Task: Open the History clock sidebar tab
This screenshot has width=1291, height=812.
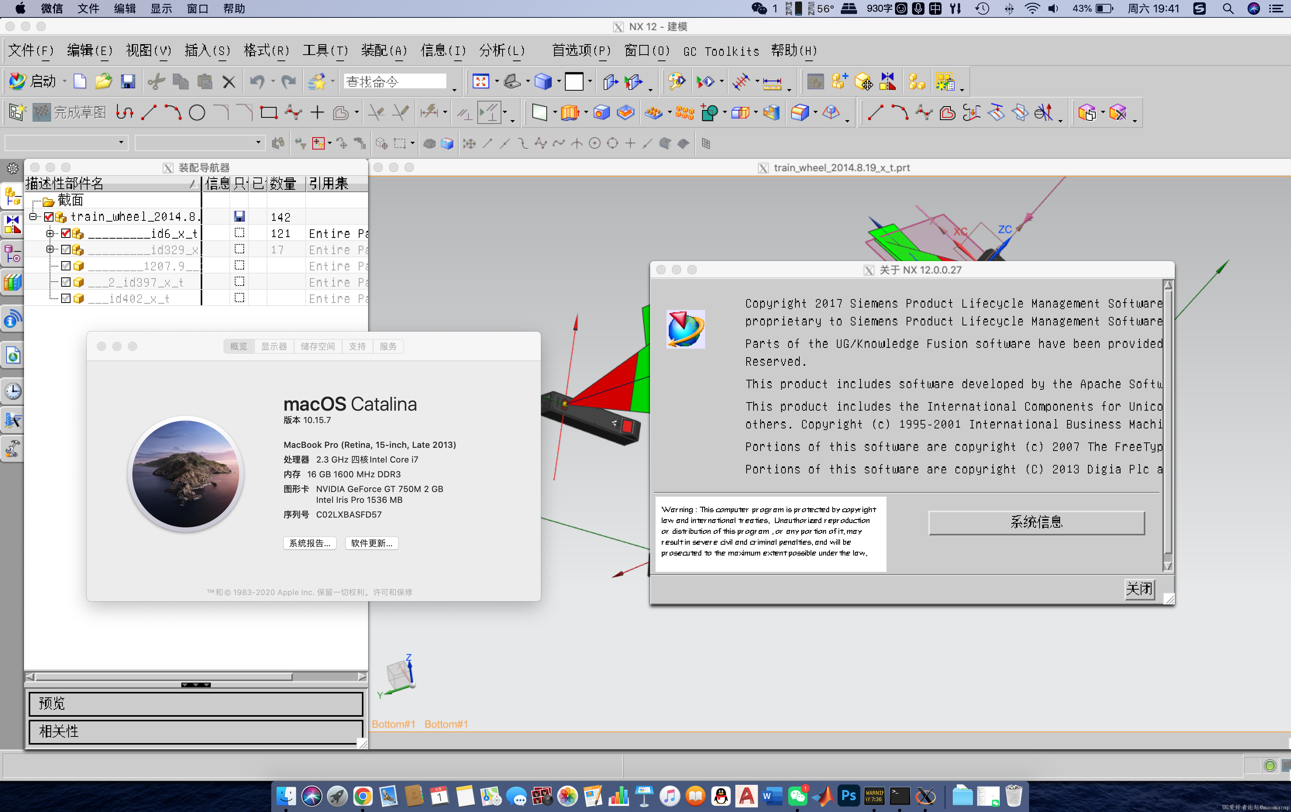Action: coord(12,391)
